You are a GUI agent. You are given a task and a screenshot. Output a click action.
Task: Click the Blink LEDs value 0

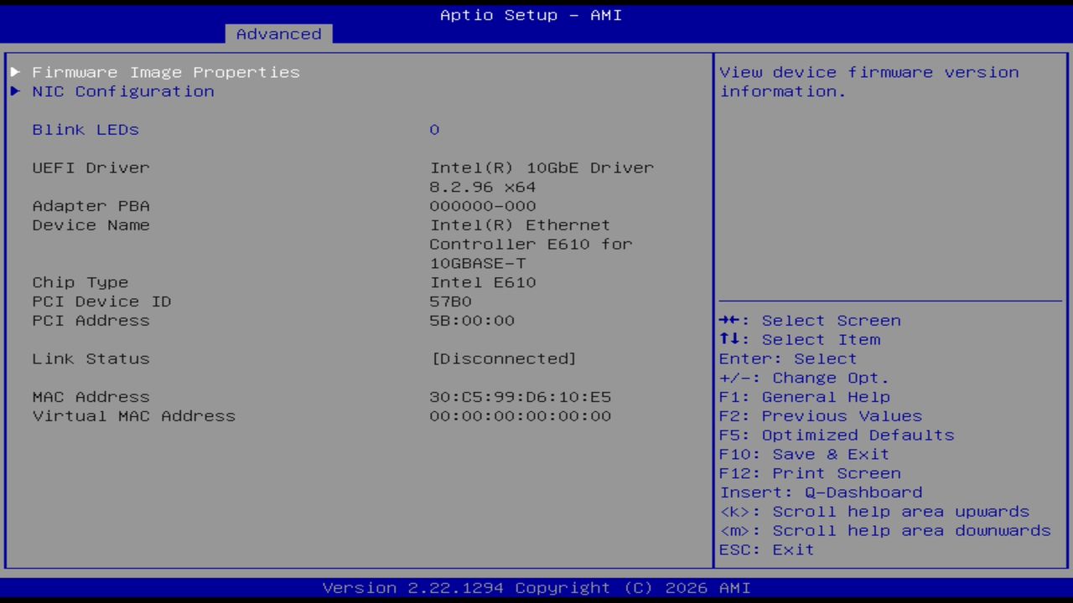434,130
